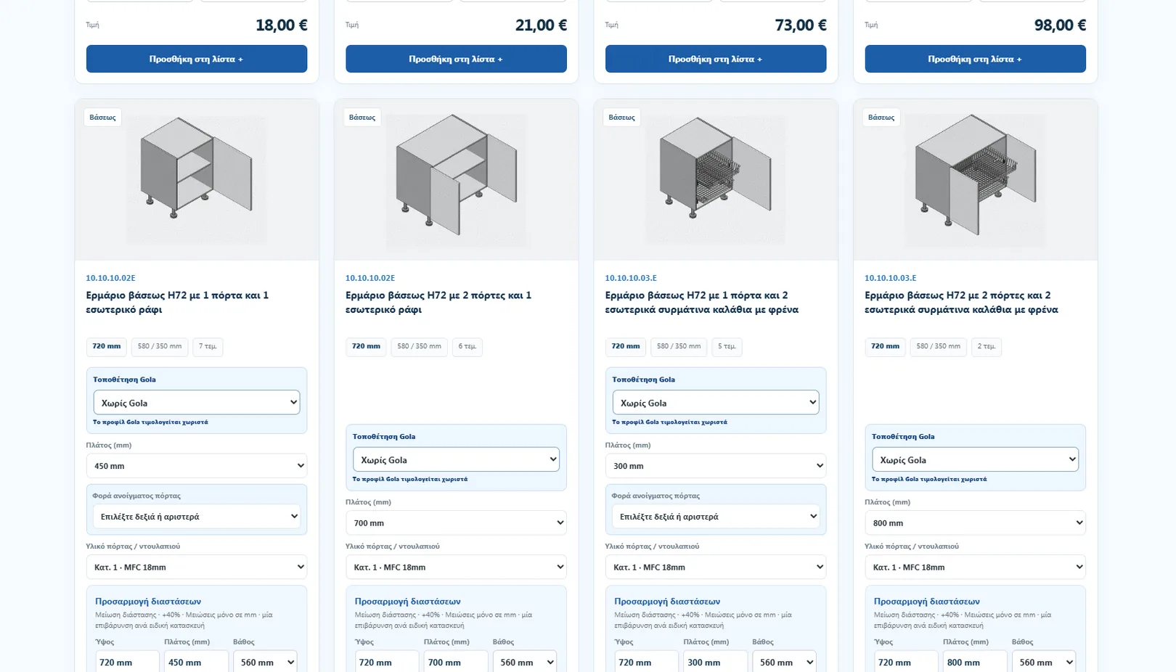Open door material dropdown in 1-door 1-shelf card
The width and height of the screenshot is (1176, 672).
(x=196, y=567)
